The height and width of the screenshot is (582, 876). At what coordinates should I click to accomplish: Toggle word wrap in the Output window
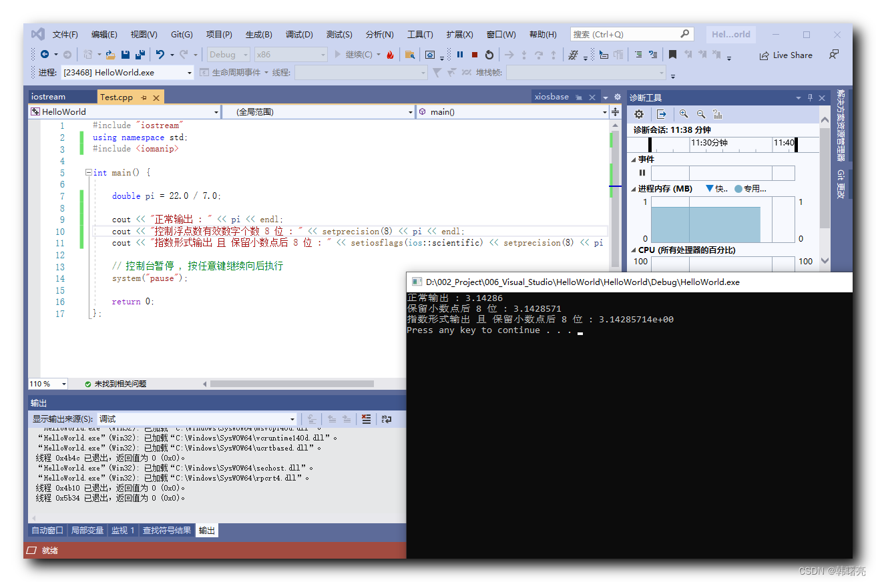point(387,419)
